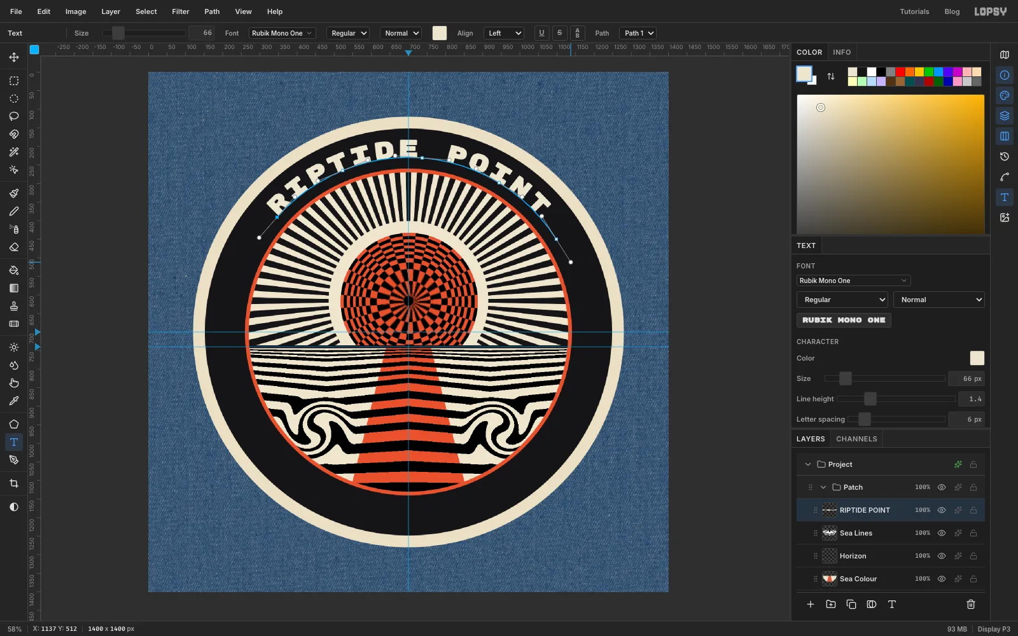This screenshot has width=1018, height=636.
Task: Open the Layer menu
Action: [x=111, y=11]
